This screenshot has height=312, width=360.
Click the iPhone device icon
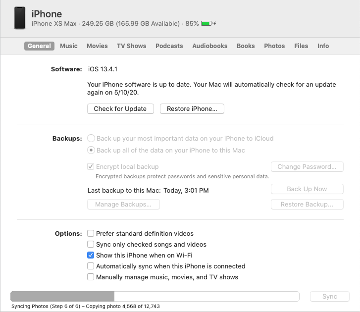coord(20,18)
